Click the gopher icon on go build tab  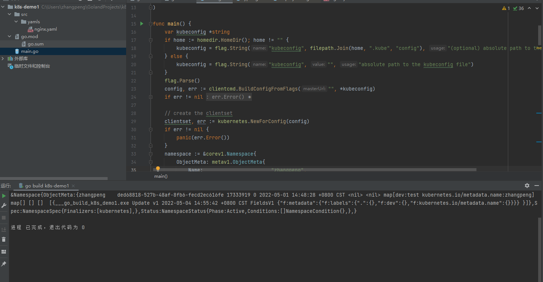click(21, 186)
